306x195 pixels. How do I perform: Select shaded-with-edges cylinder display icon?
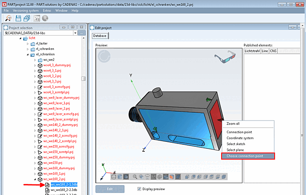click(126, 177)
